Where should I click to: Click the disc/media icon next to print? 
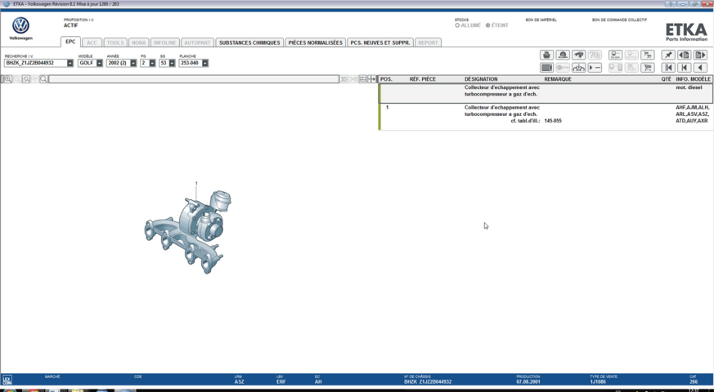(563, 55)
